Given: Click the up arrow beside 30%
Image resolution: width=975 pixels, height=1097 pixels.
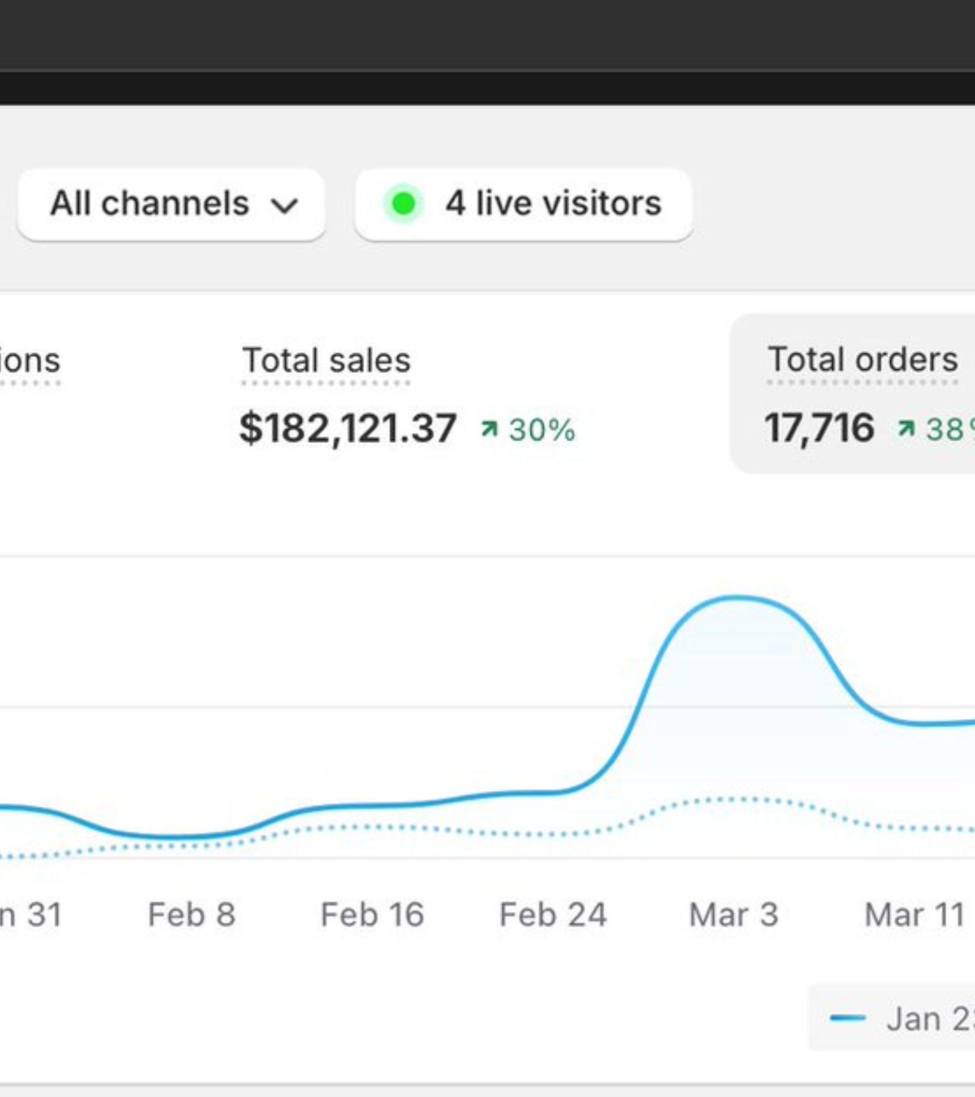Looking at the screenshot, I should pyautogui.click(x=489, y=429).
